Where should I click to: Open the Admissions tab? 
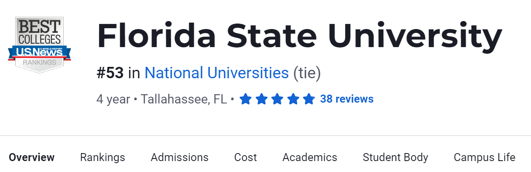pos(179,157)
